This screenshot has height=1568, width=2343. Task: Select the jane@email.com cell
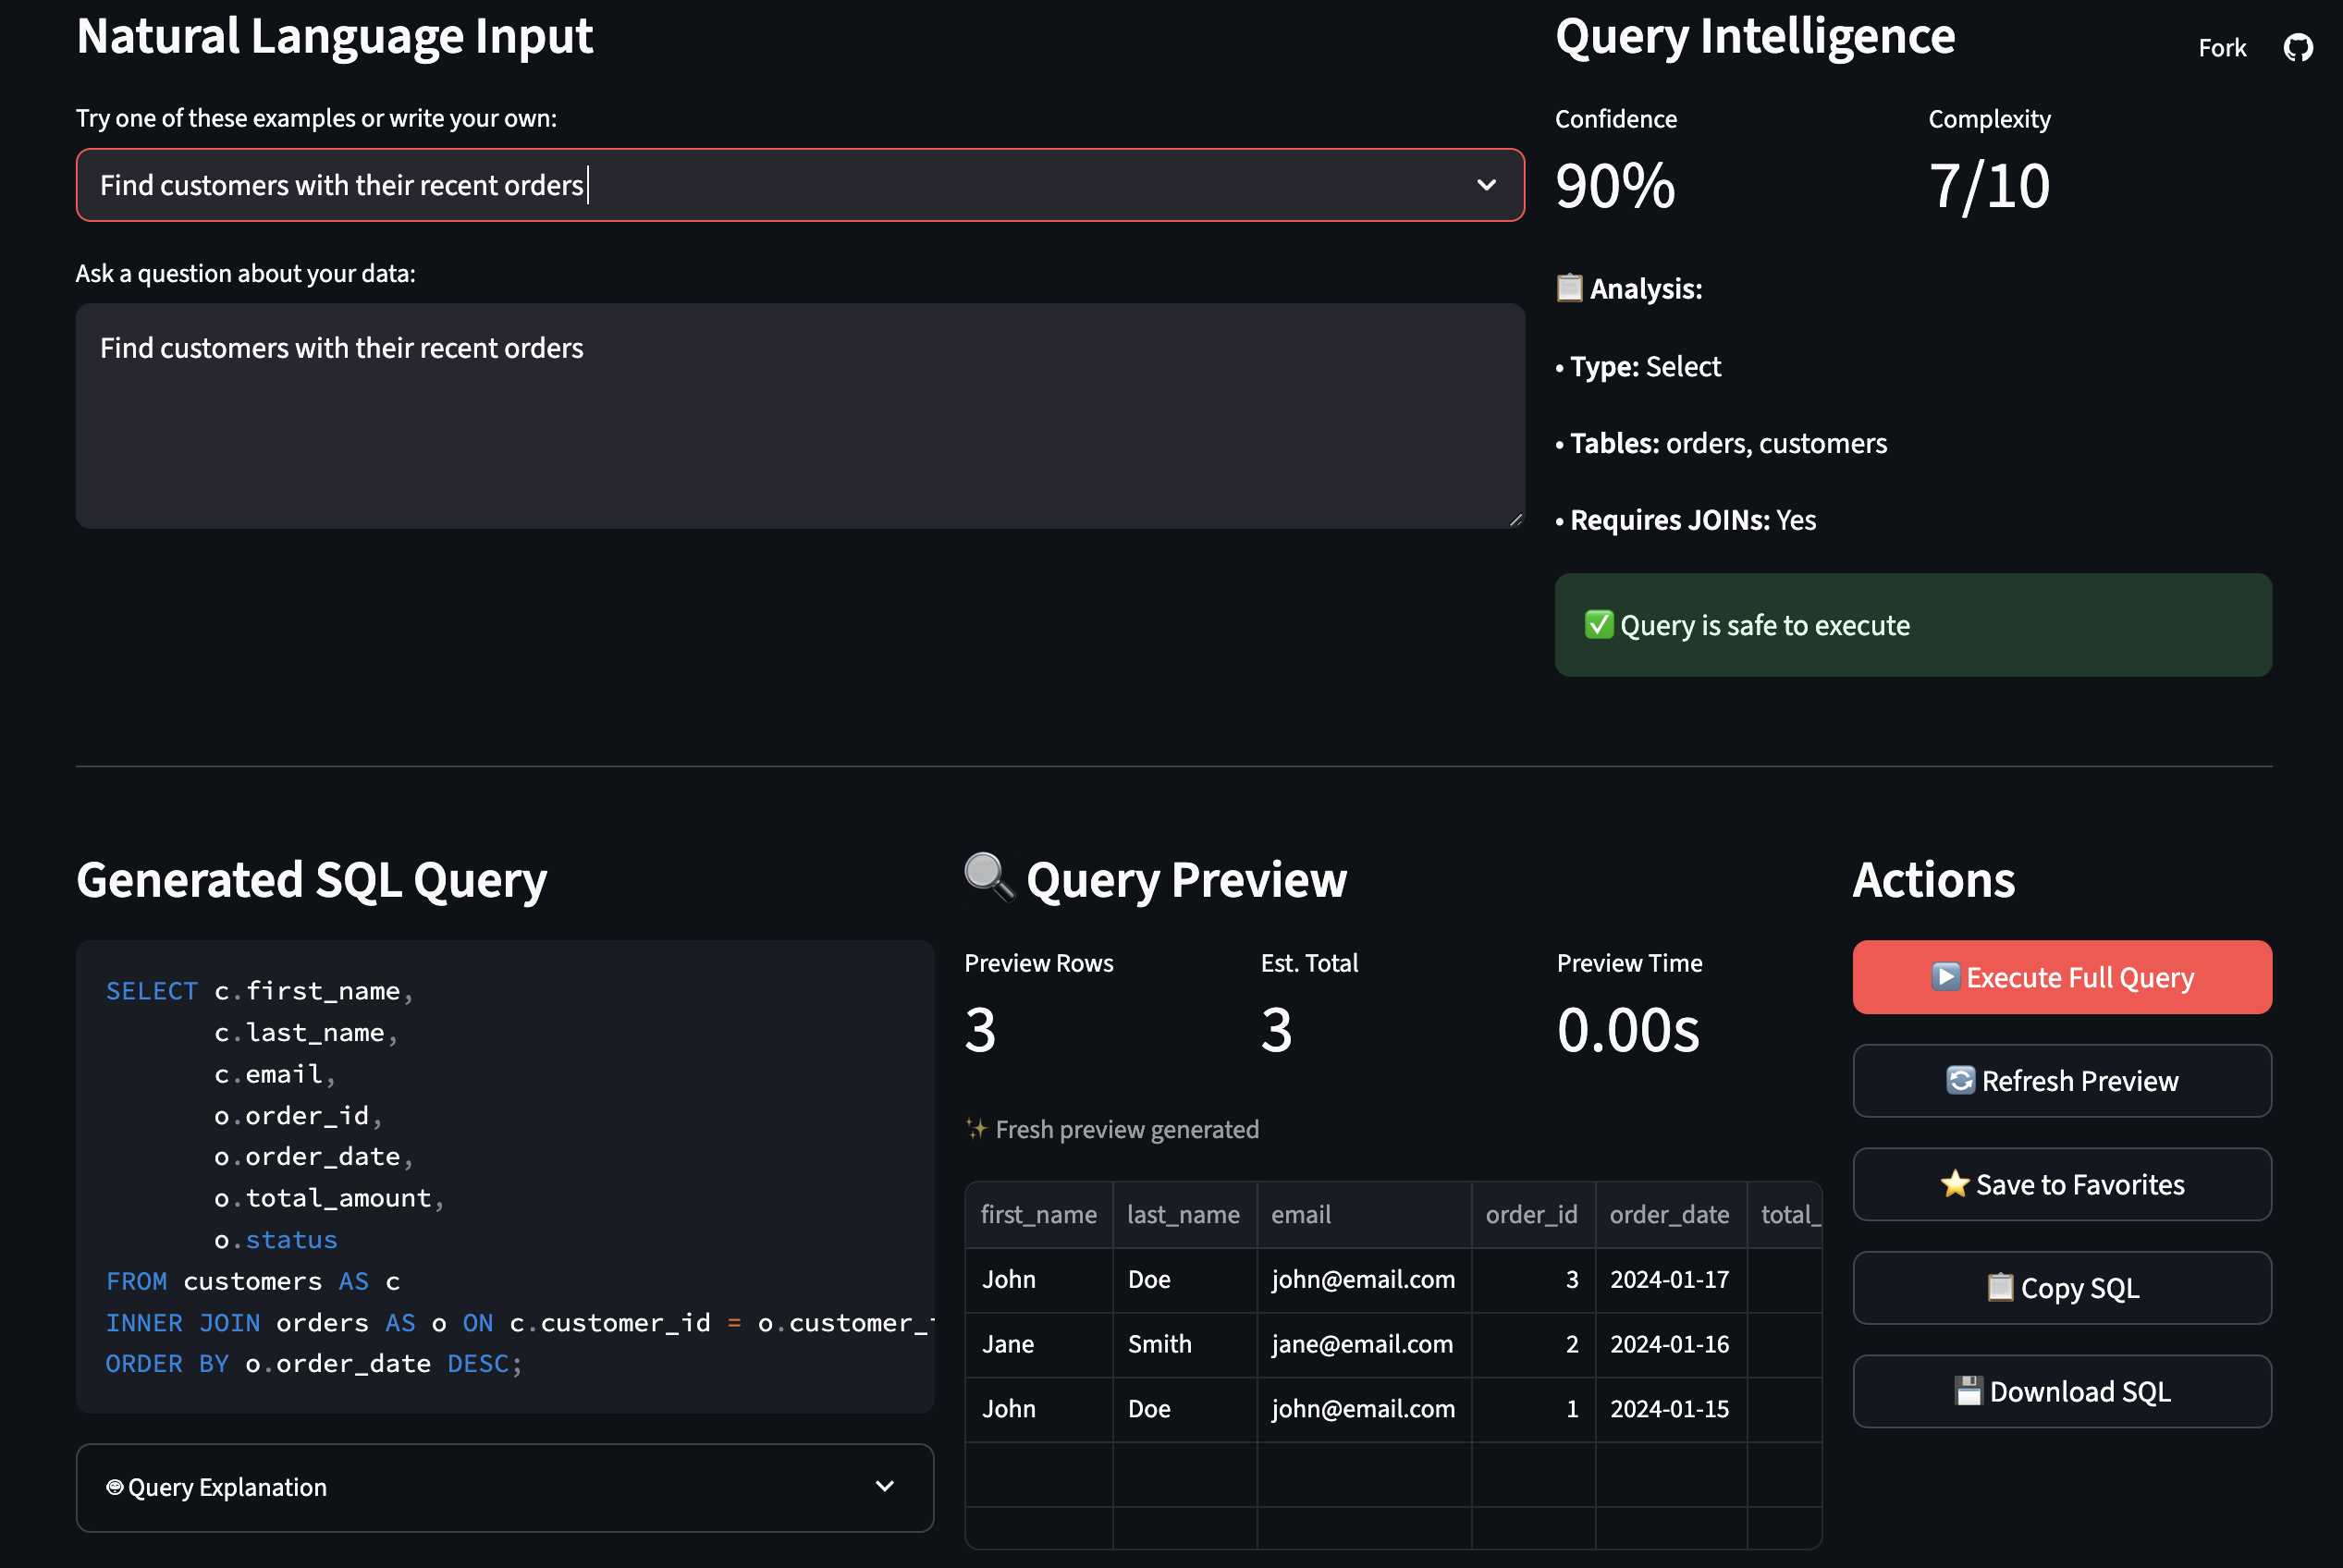pos(1362,1344)
